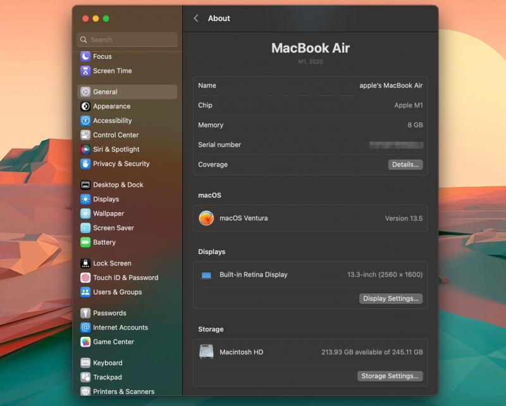506x406 pixels.
Task: Open Lock Screen via its lock icon
Action: [x=85, y=263]
